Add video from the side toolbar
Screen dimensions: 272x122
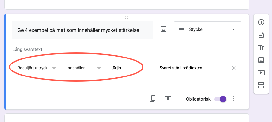click(261, 73)
